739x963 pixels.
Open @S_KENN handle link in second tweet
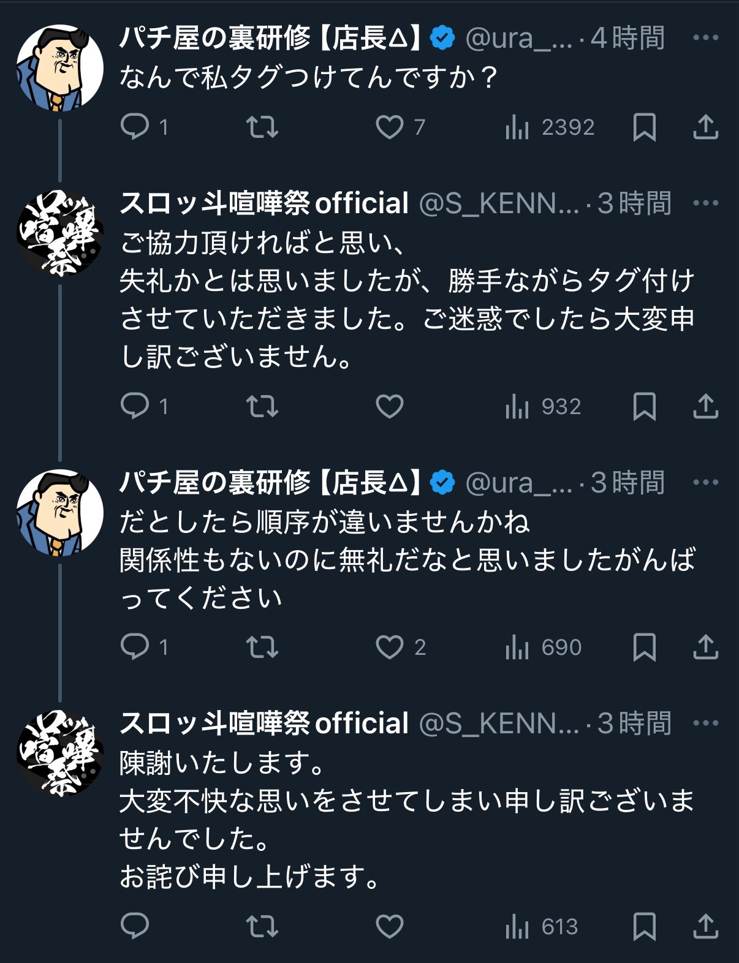tap(499, 203)
